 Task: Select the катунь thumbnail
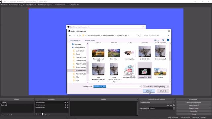(x=160, y=72)
